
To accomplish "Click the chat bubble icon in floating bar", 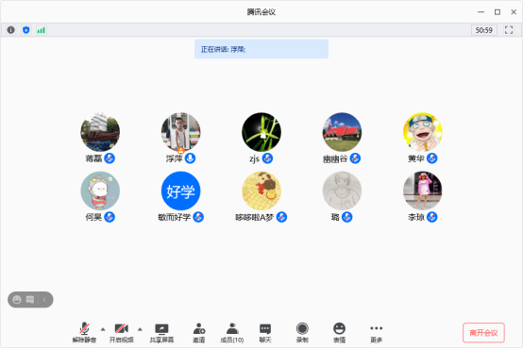I will [x=30, y=300].
